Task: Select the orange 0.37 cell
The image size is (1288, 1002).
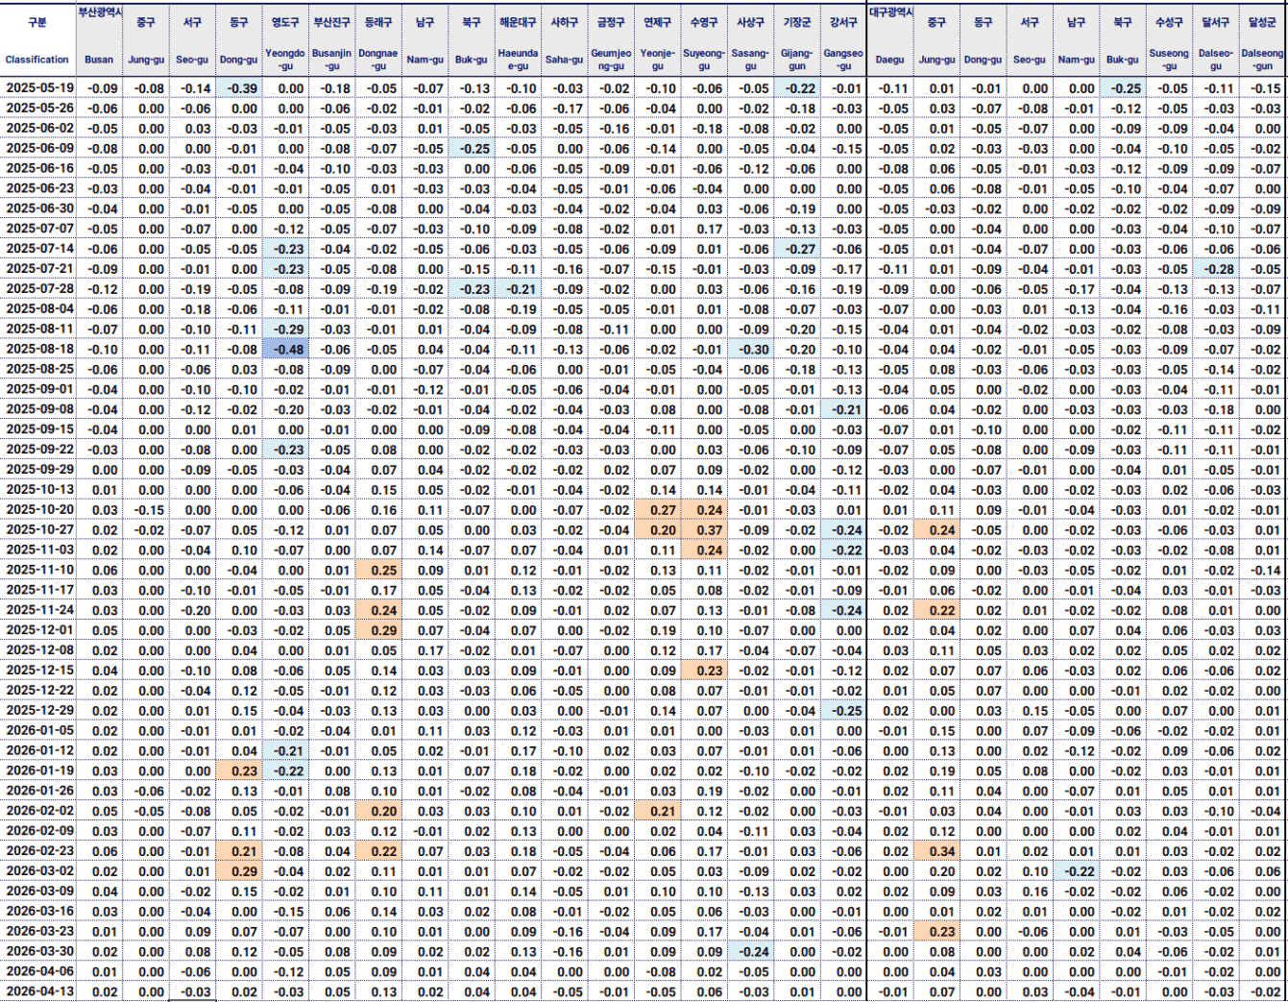Action: pyautogui.click(x=704, y=530)
